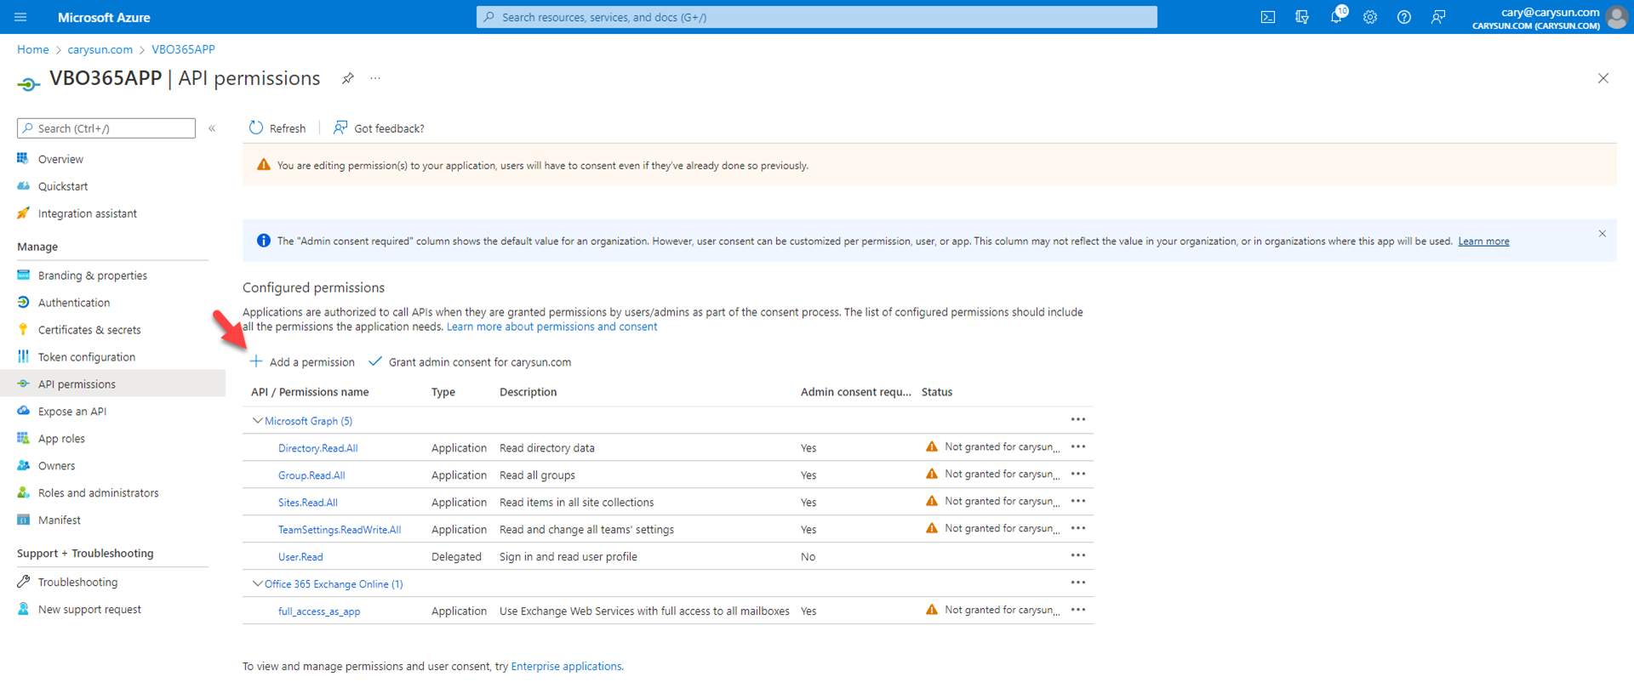Open more options for the Microsoft Graph group

[1078, 419]
